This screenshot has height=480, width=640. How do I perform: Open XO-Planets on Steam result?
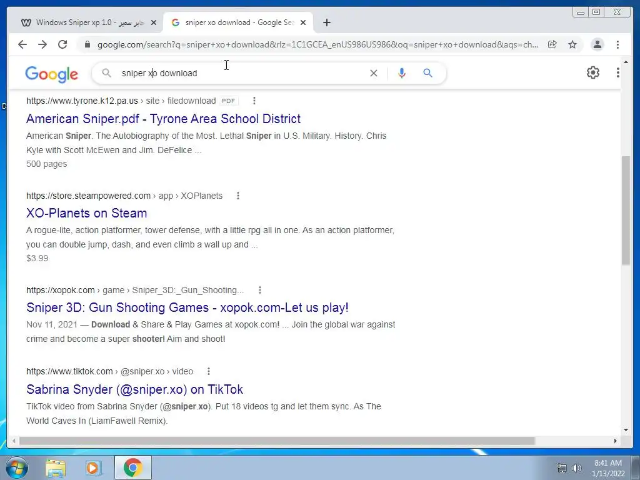(86, 213)
